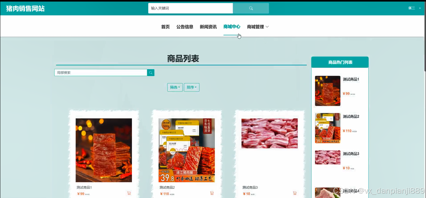Open 测试商品1 thumbnail in hot list
This screenshot has height=198, width=426.
tap(327, 91)
